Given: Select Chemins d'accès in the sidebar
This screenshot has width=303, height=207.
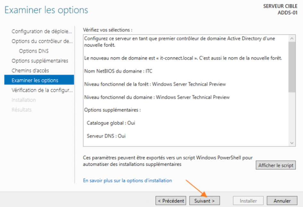Looking at the screenshot, I should 30,71.
